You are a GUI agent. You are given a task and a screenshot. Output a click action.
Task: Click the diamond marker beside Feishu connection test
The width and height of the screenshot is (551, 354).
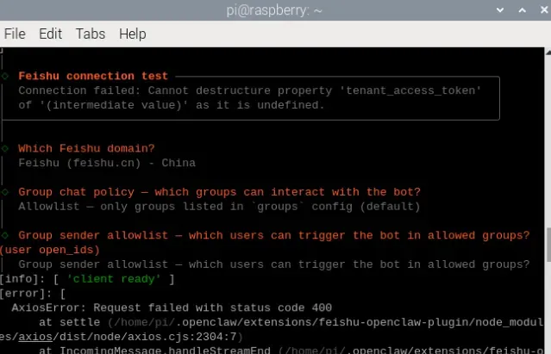tap(6, 76)
